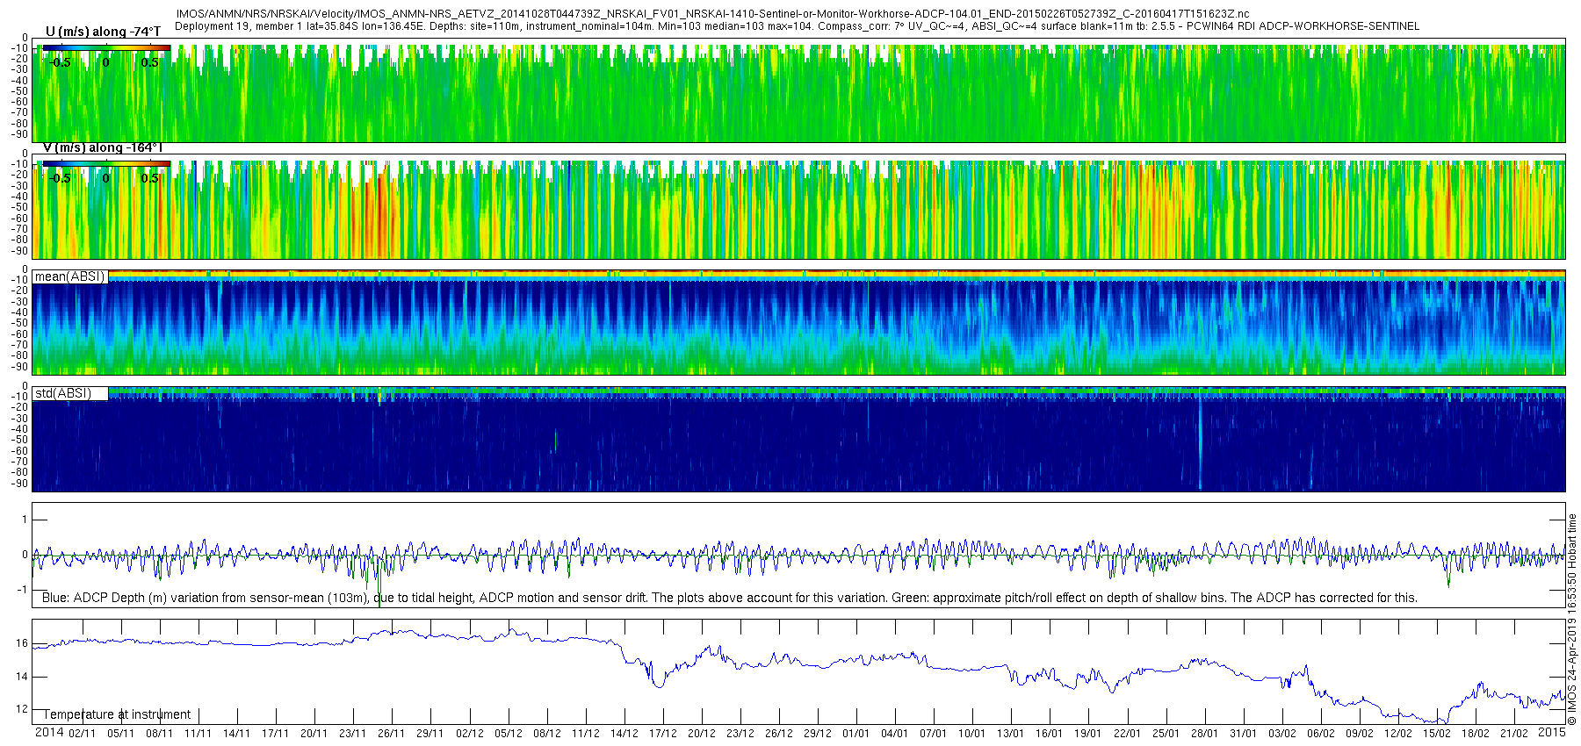This screenshot has height=746, width=1581.
Task: Click the '2014' year label on the time axis
Action: (x=49, y=733)
